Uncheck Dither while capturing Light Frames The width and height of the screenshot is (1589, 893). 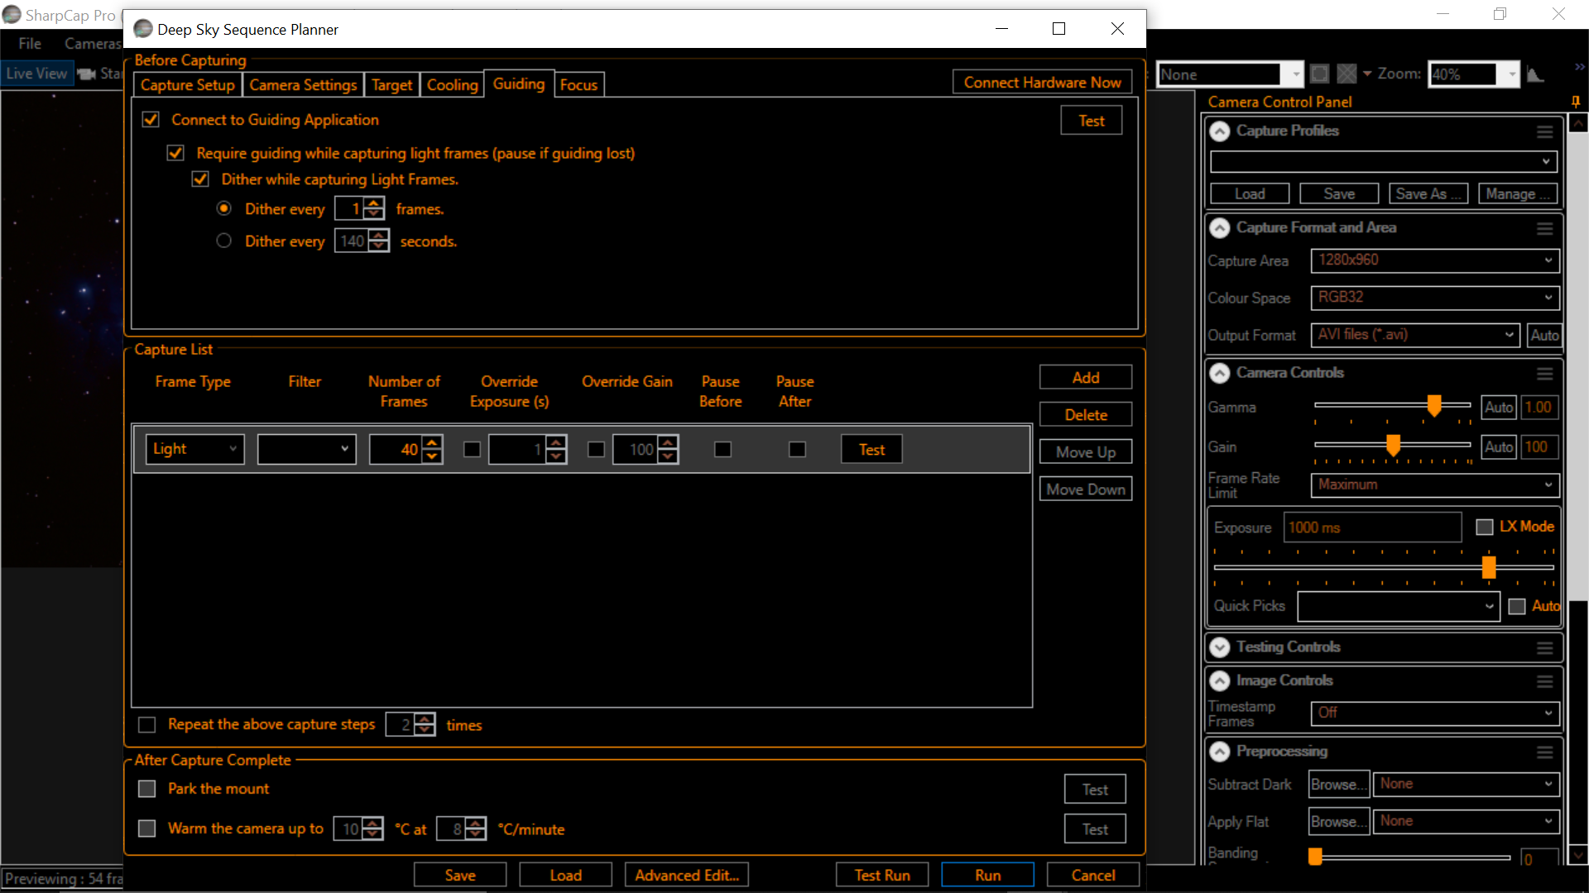(200, 179)
